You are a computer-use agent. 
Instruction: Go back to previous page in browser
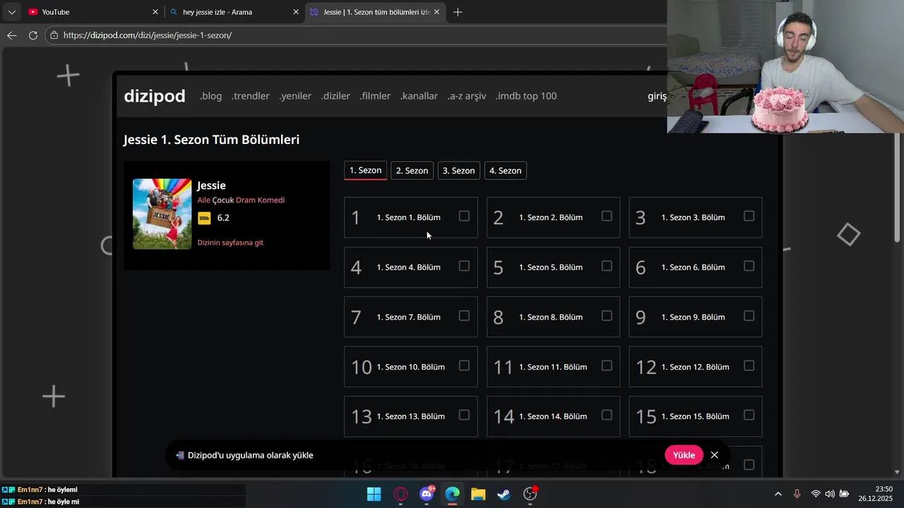(x=12, y=35)
